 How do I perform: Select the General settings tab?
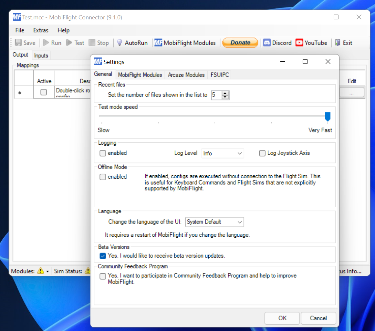click(103, 74)
